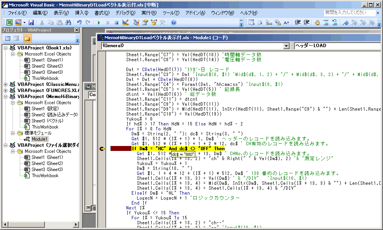Click the blue Help question mark icon

174,22
